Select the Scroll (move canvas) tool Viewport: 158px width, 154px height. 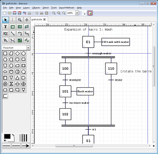[x=27, y=20]
